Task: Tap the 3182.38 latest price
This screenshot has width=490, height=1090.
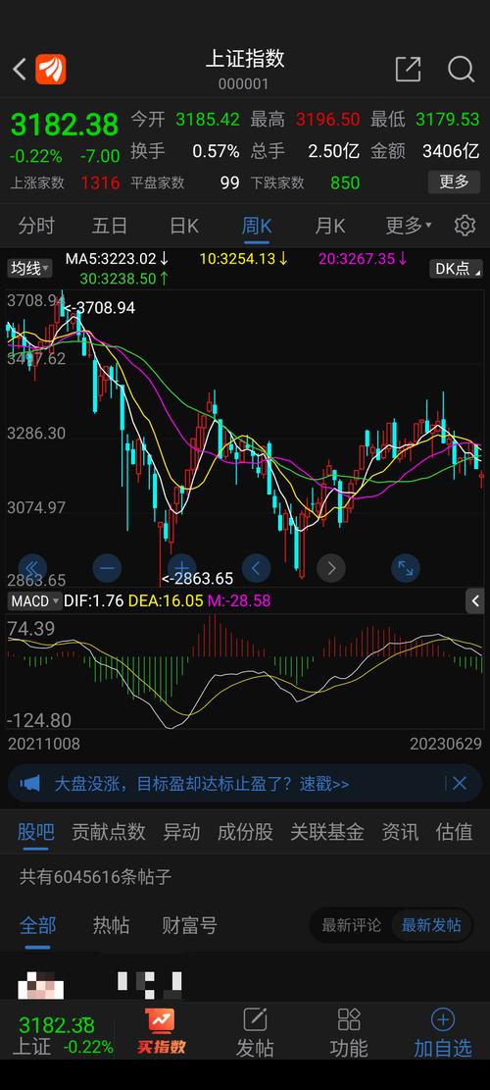Action: coord(64,125)
